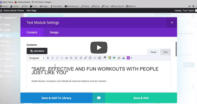The width and height of the screenshot is (197, 104).
Task: Click the Update button behind the modal
Action: click(x=188, y=65)
